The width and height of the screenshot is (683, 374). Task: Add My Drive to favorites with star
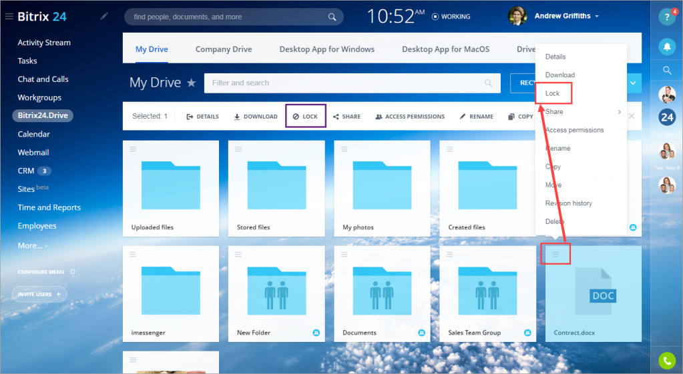click(x=191, y=82)
